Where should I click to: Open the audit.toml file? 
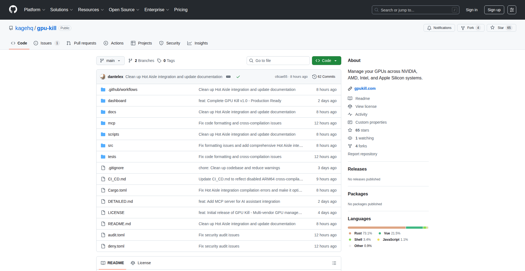[x=116, y=235]
